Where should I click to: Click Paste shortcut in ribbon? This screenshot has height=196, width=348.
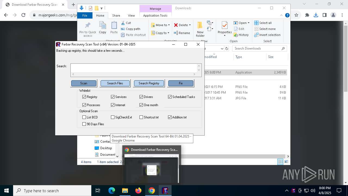[x=133, y=35]
